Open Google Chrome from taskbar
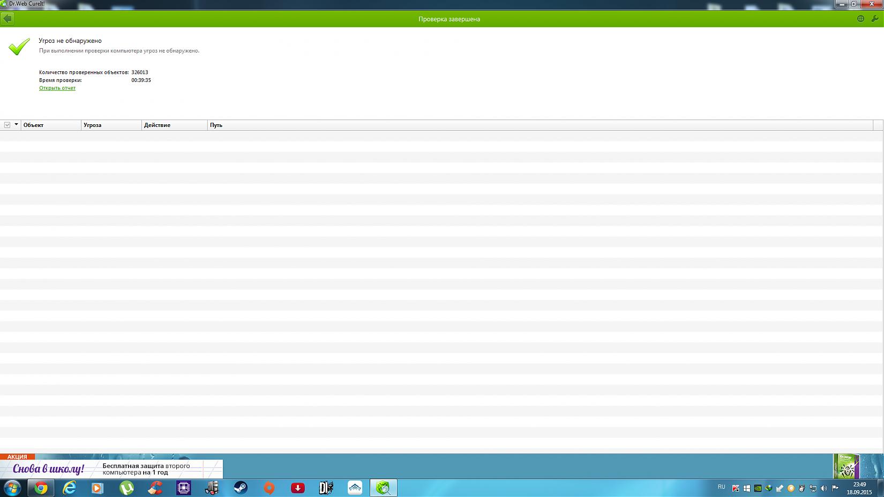Viewport: 884px width, 497px height. click(x=41, y=488)
